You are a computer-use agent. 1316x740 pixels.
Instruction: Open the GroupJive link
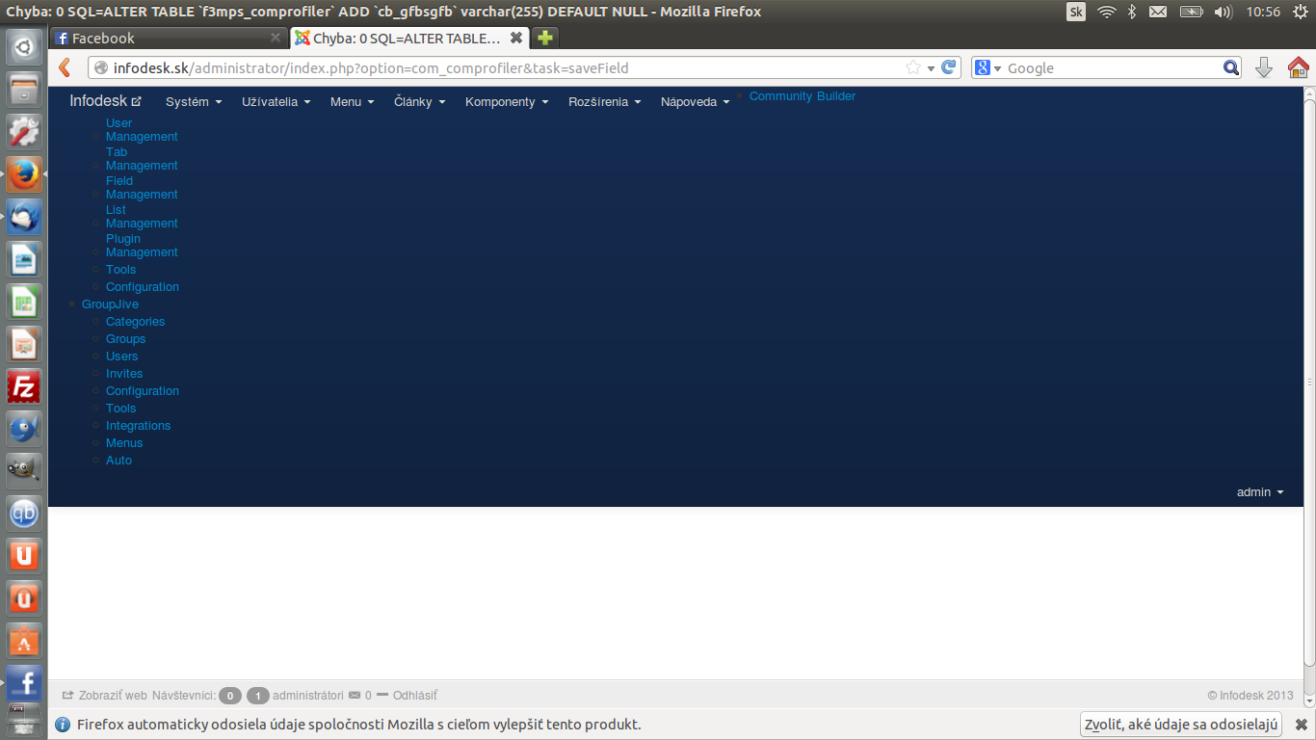110,304
